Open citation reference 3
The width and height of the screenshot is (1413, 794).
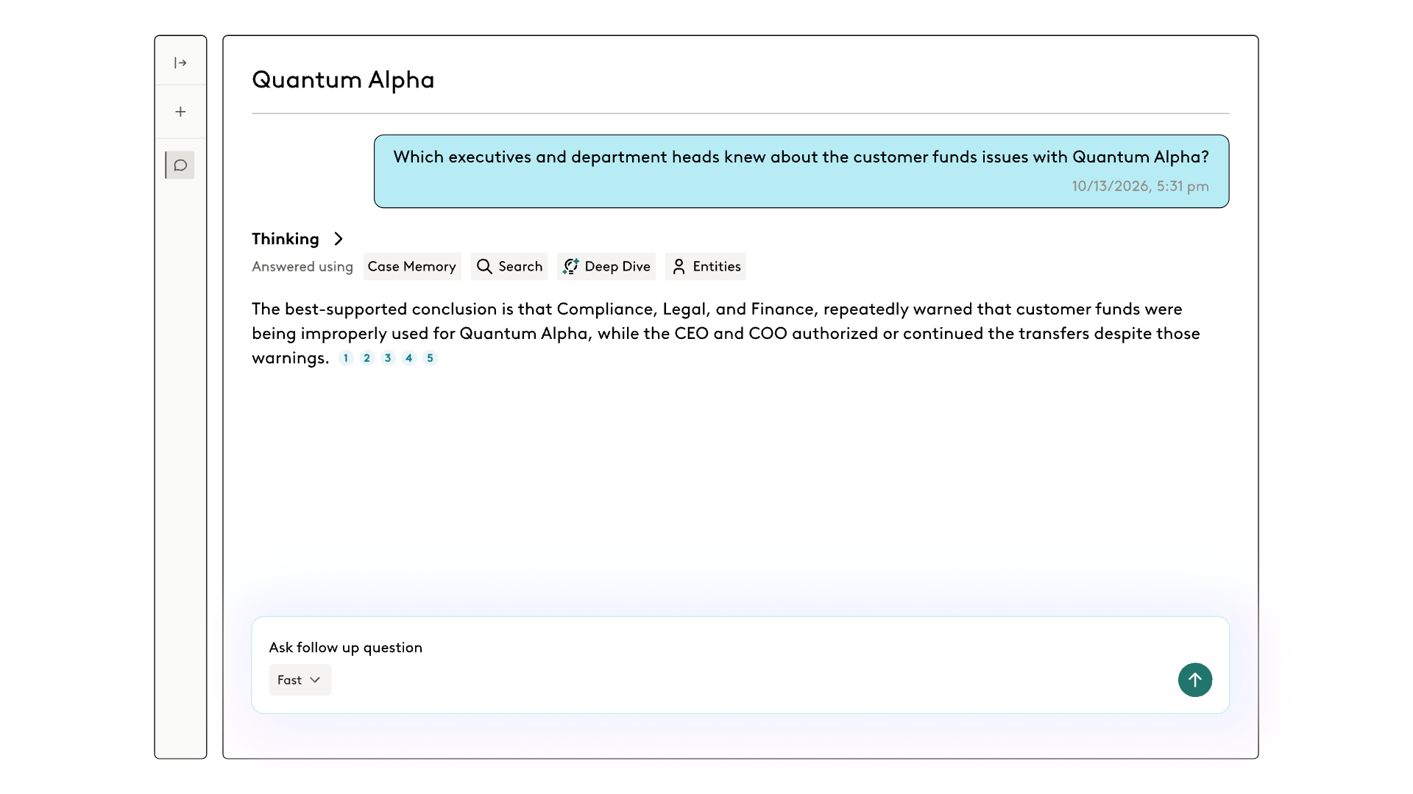click(388, 358)
